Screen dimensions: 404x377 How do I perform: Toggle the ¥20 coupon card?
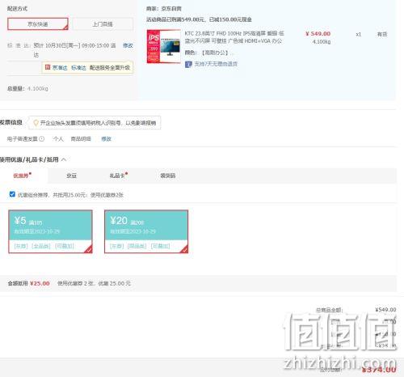pyautogui.click(x=146, y=231)
